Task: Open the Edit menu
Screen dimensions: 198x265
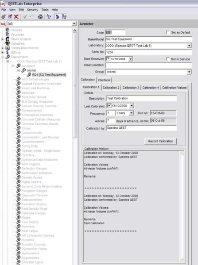Action: (x=21, y=10)
